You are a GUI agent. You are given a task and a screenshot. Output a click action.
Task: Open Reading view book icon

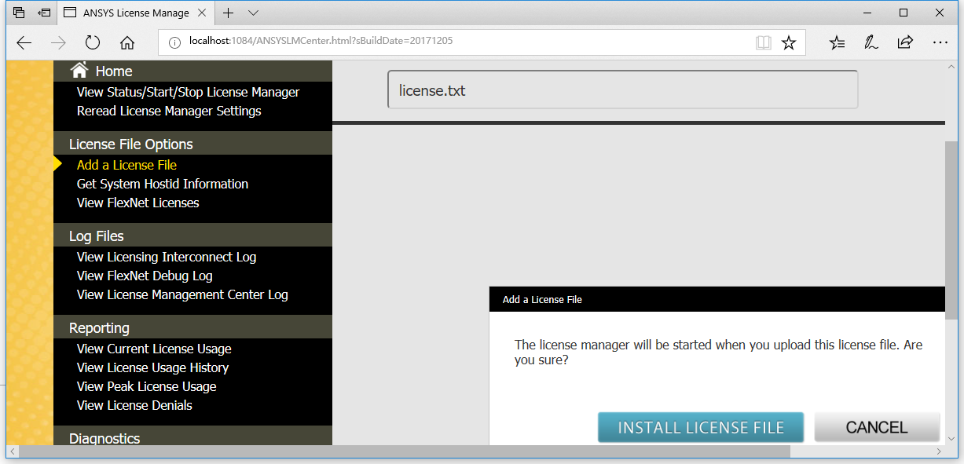pyautogui.click(x=764, y=42)
